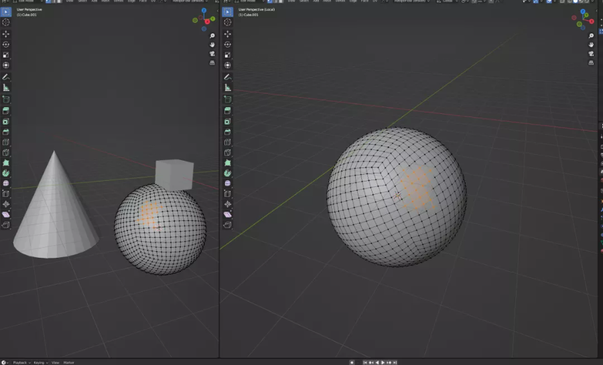Open the timeline Marker menu
The width and height of the screenshot is (603, 365).
(x=68, y=362)
